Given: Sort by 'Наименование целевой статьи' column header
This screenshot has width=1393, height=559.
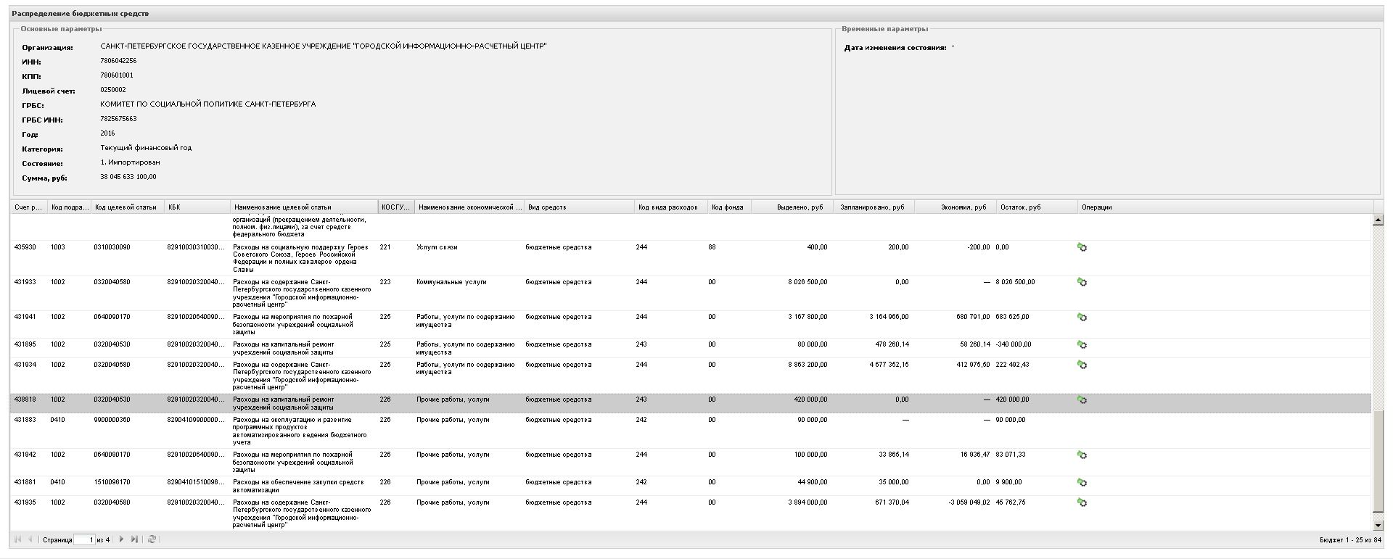Looking at the screenshot, I should [x=305, y=207].
